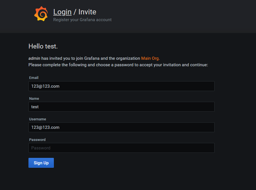Screen dimensions: 256x190
Task: Click the Name field label
Action: click(34, 98)
